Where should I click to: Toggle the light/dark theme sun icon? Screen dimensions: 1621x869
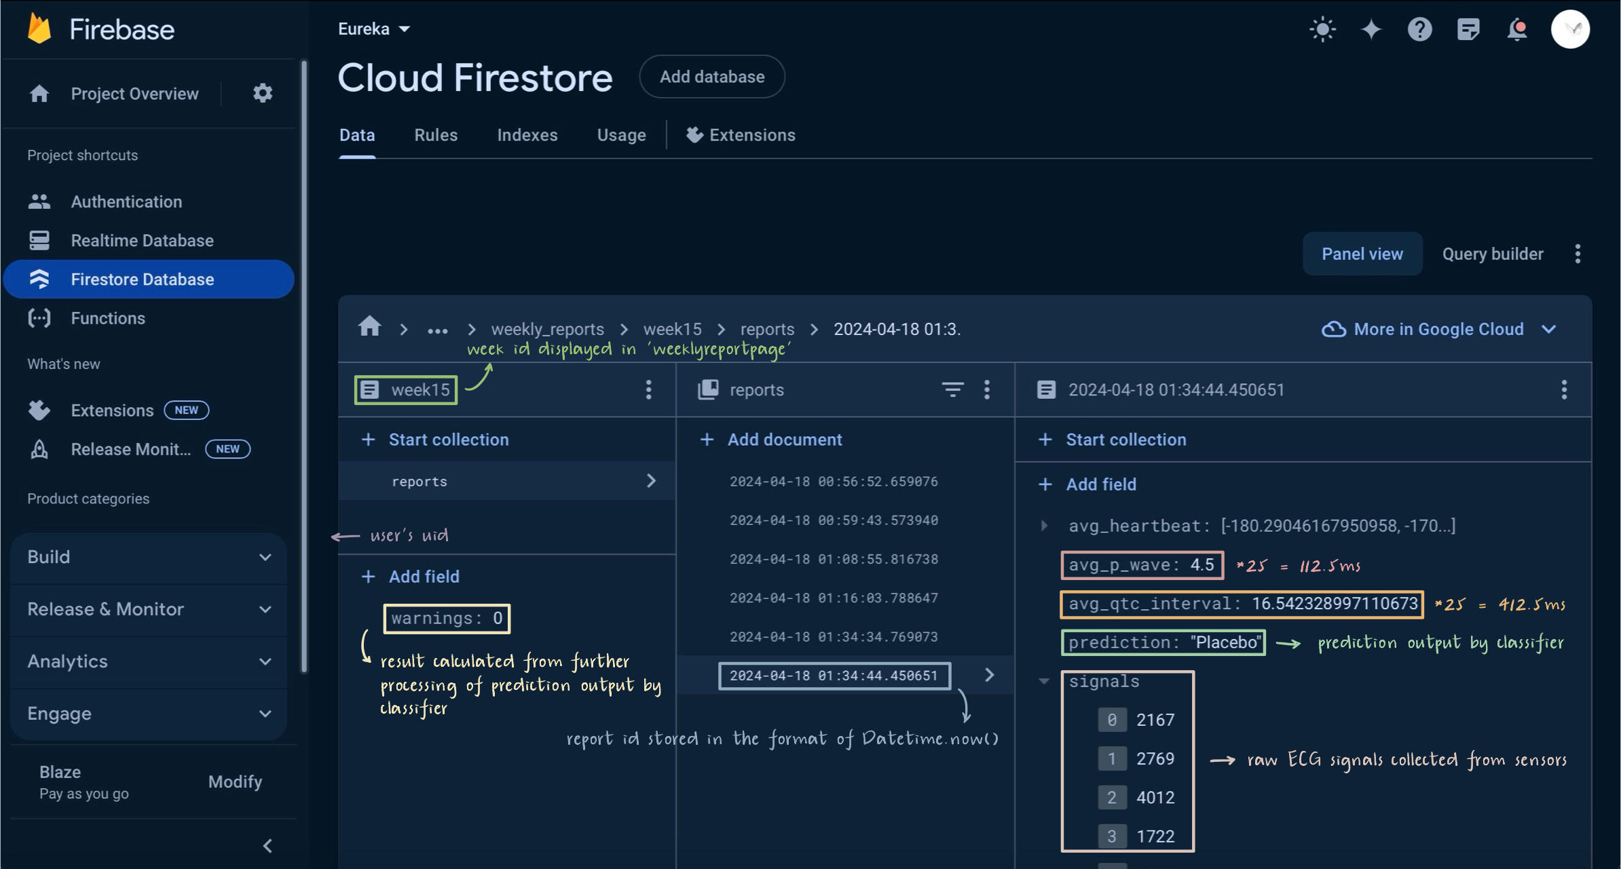click(x=1322, y=29)
